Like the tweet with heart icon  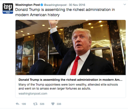pyautogui.click(x=53, y=104)
